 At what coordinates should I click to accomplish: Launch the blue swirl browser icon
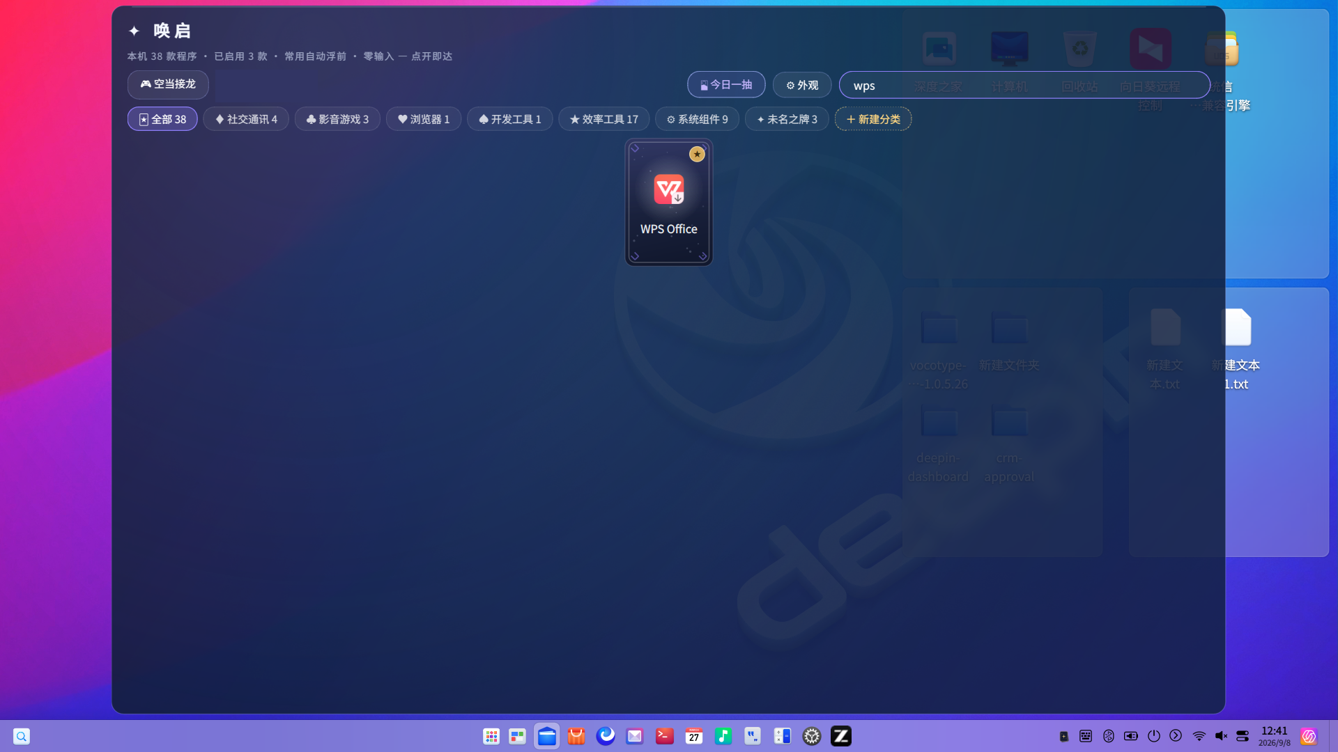point(606,736)
